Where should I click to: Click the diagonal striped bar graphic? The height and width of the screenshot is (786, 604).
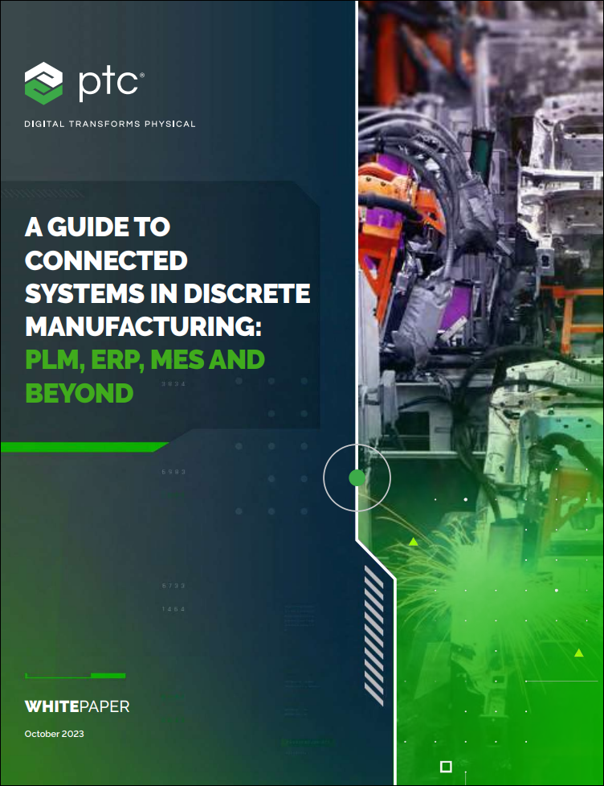point(373,636)
